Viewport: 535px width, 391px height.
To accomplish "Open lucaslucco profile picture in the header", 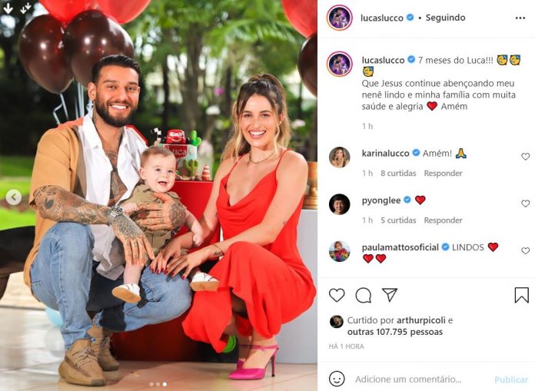I will (x=340, y=18).
